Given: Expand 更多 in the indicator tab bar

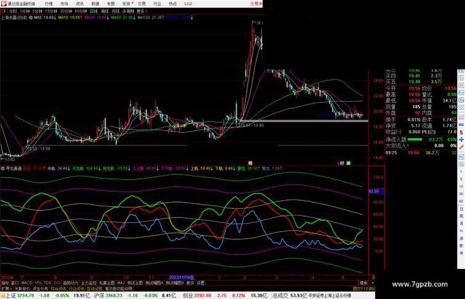Looking at the screenshot, I should coord(190,283).
